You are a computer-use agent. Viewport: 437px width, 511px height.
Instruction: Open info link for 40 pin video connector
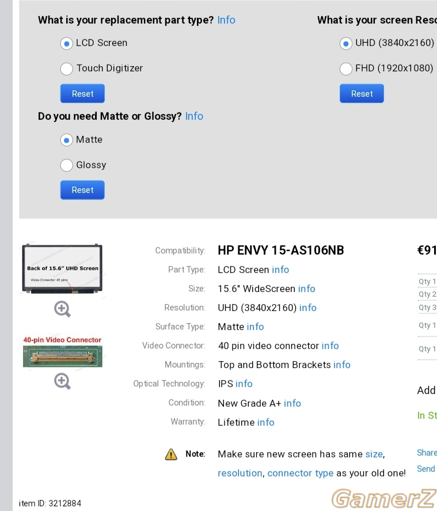330,346
